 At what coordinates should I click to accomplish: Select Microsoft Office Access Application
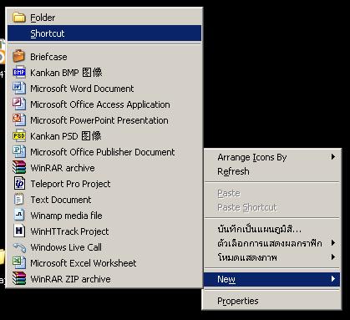[104, 104]
